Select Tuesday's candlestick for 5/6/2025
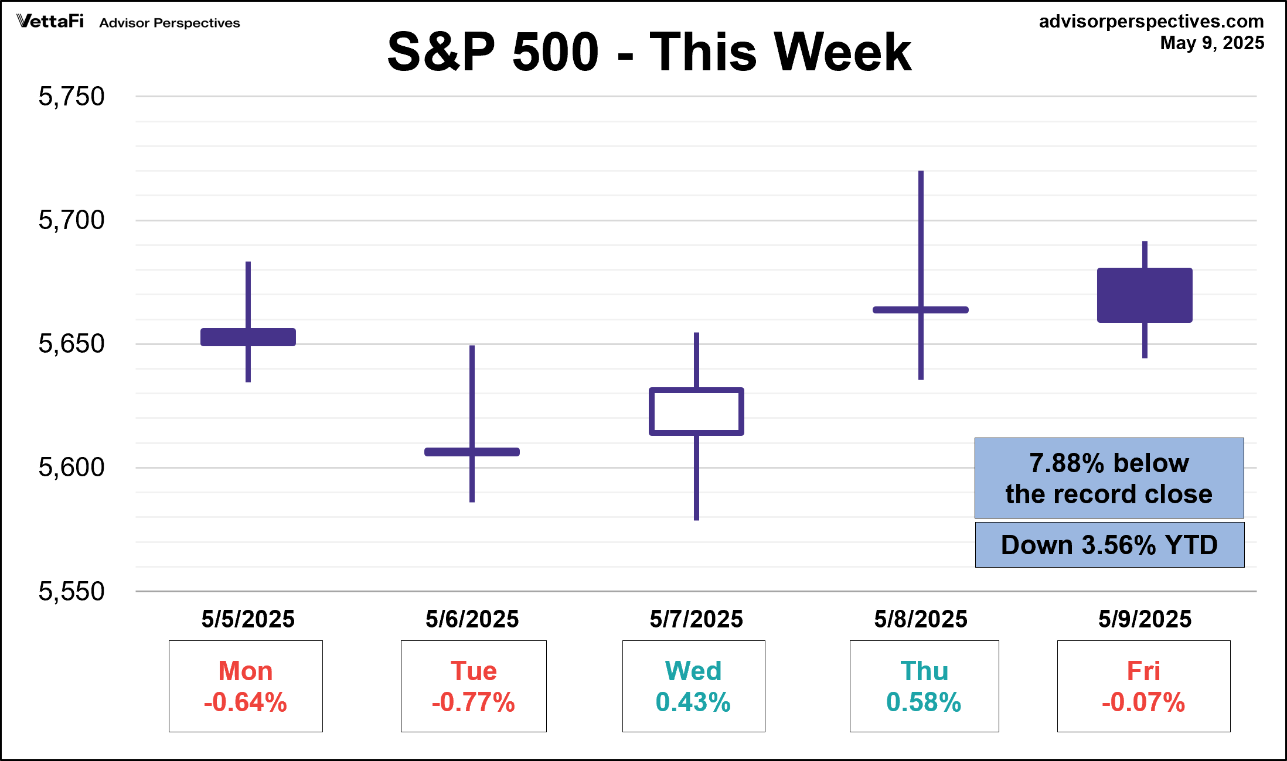This screenshot has width=1287, height=761. pos(472,452)
